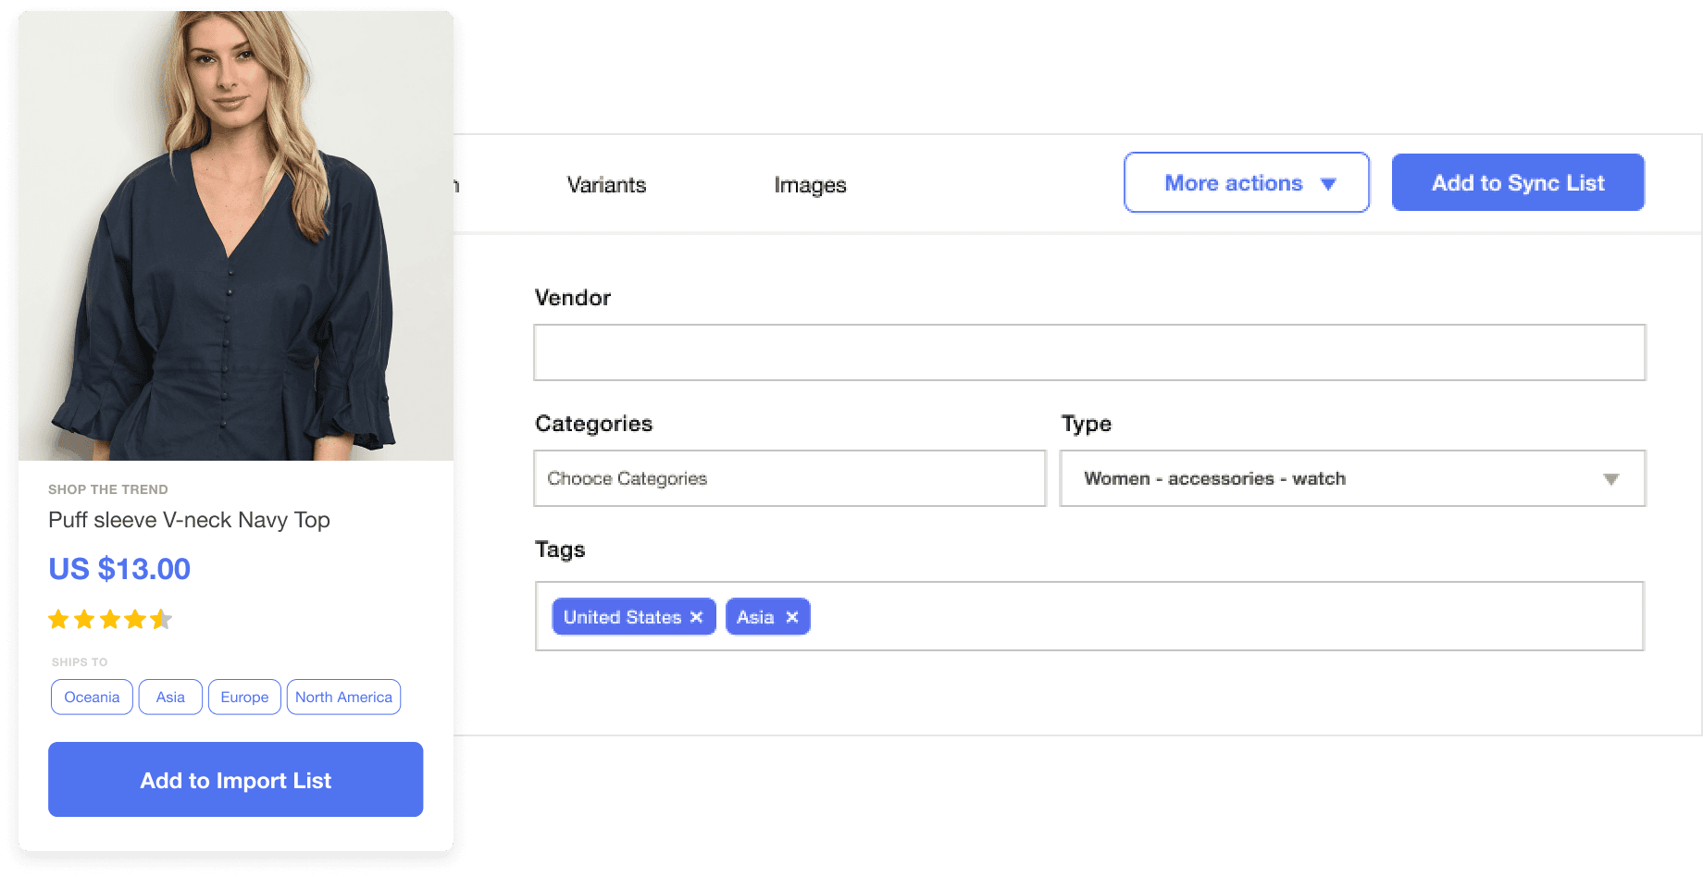This screenshot has height=877, width=1703.
Task: Switch to the Images tab
Action: [x=810, y=185]
